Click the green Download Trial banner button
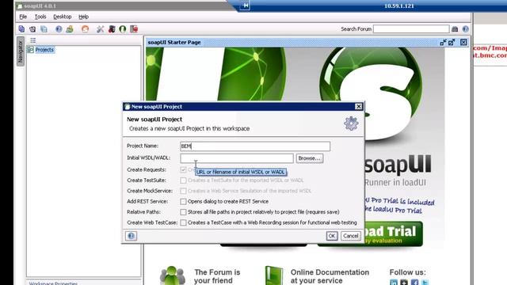The width and height of the screenshot is (507, 285). tap(394, 234)
